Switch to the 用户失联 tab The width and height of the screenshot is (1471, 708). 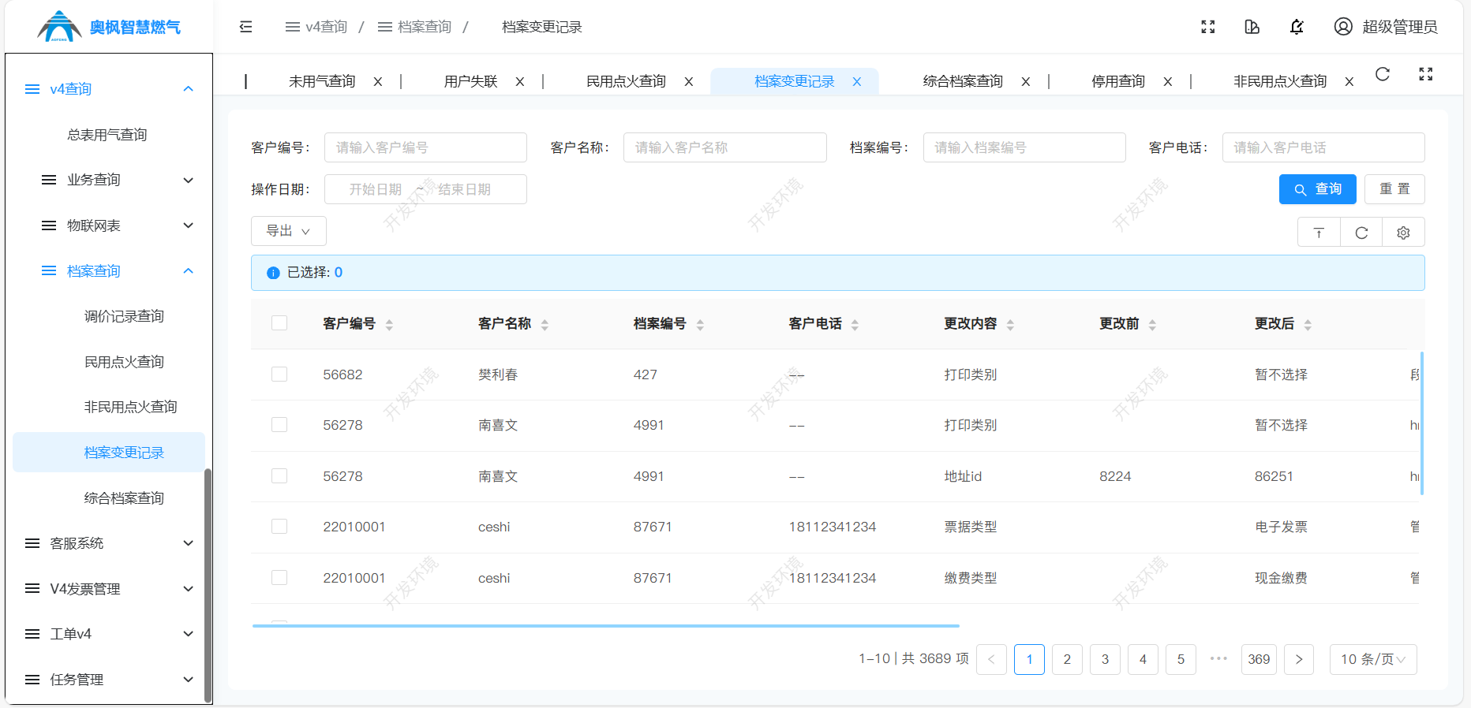(470, 81)
